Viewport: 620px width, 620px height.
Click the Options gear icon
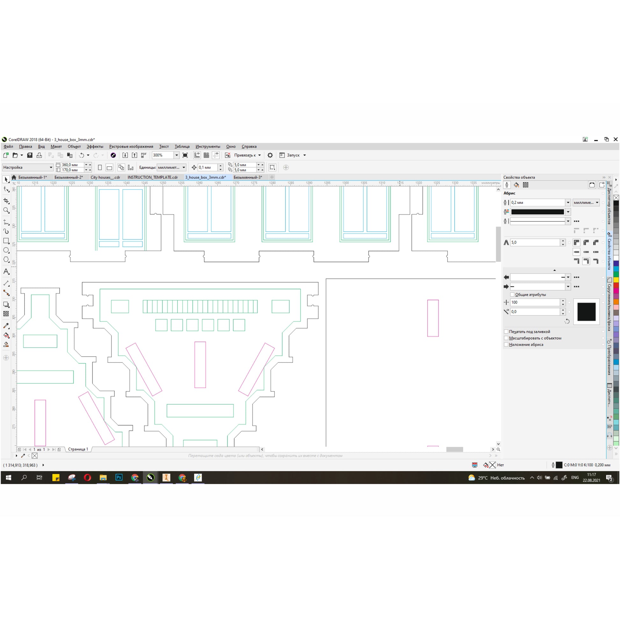pyautogui.click(x=270, y=155)
